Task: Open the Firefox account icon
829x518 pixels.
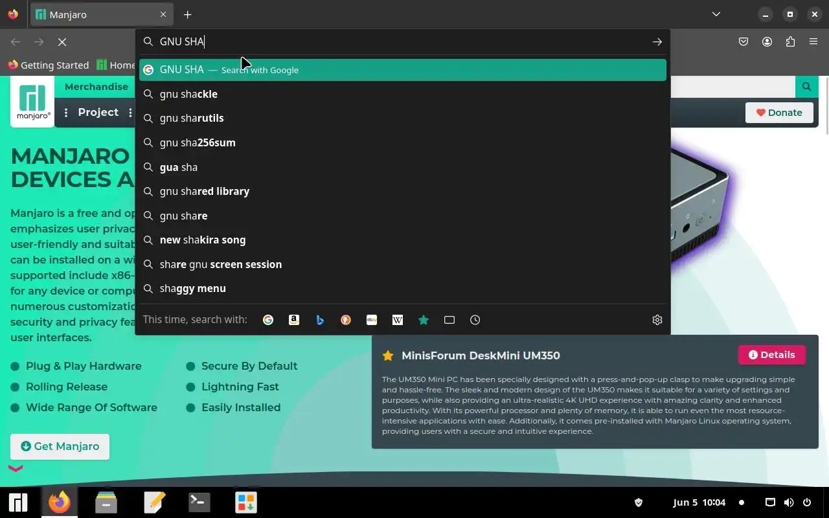Action: tap(767, 41)
